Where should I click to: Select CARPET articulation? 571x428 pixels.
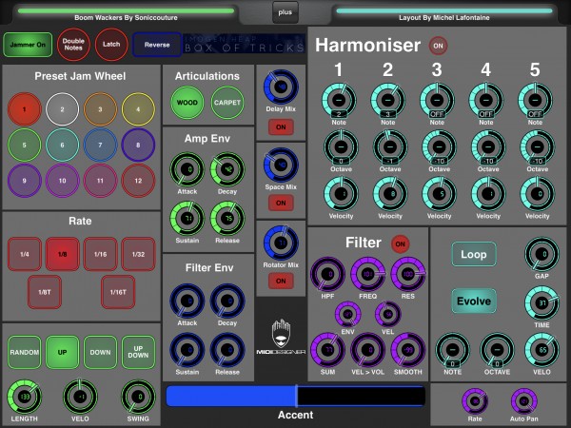click(x=227, y=103)
